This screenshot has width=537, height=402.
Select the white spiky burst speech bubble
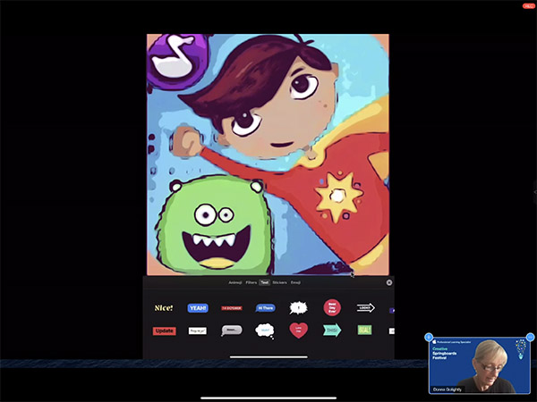pyautogui.click(x=298, y=308)
